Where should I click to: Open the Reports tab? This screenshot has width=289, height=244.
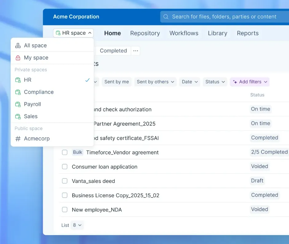[x=247, y=33]
